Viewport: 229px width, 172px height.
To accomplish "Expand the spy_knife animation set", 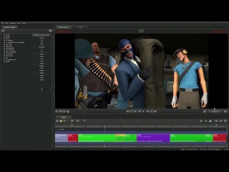I will pyautogui.click(x=4, y=44).
